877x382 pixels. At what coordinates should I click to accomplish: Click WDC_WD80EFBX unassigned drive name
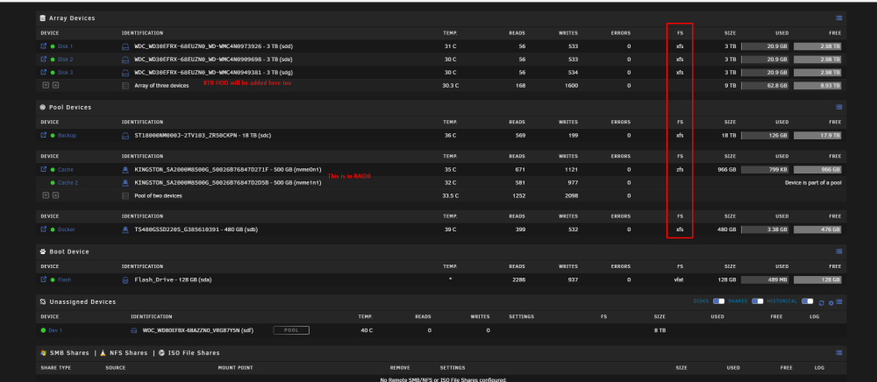pos(198,330)
